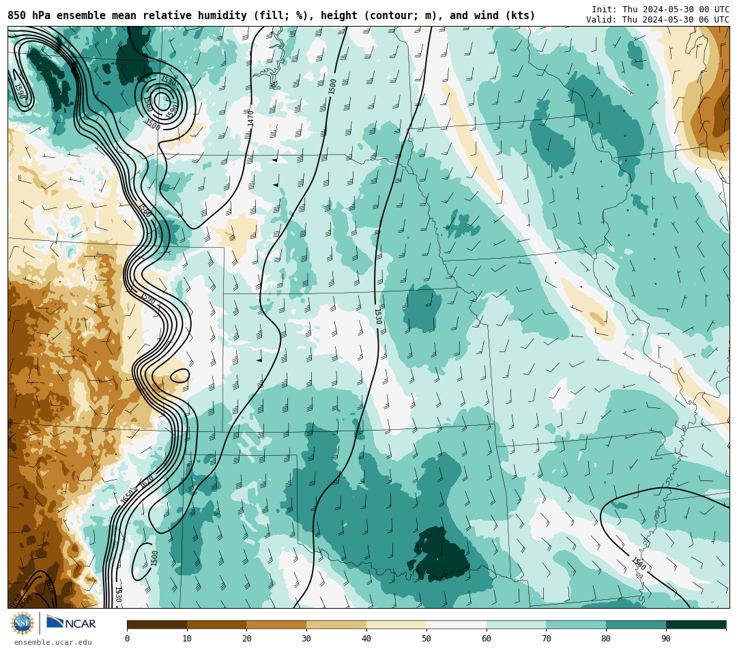Click the plot title mentioning 850 hPa
Image resolution: width=737 pixels, height=651 pixels.
click(271, 16)
